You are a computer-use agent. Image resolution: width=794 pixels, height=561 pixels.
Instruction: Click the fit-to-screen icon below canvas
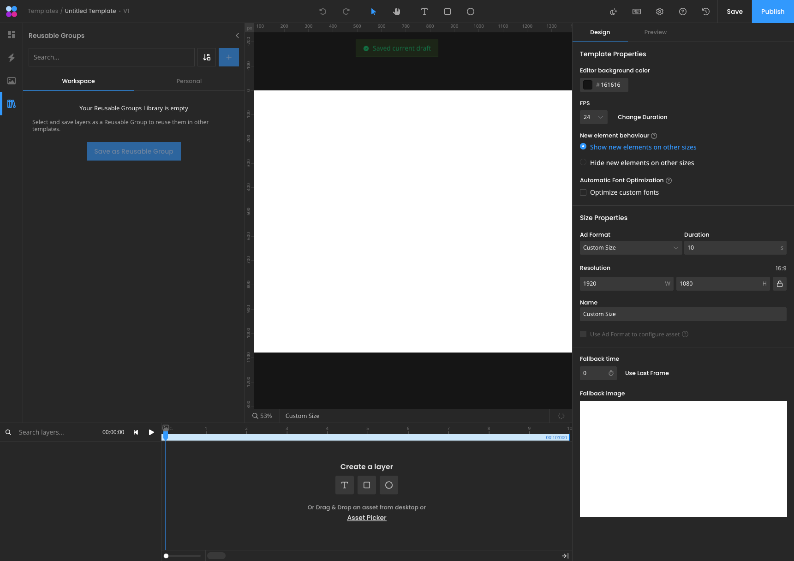pyautogui.click(x=561, y=416)
